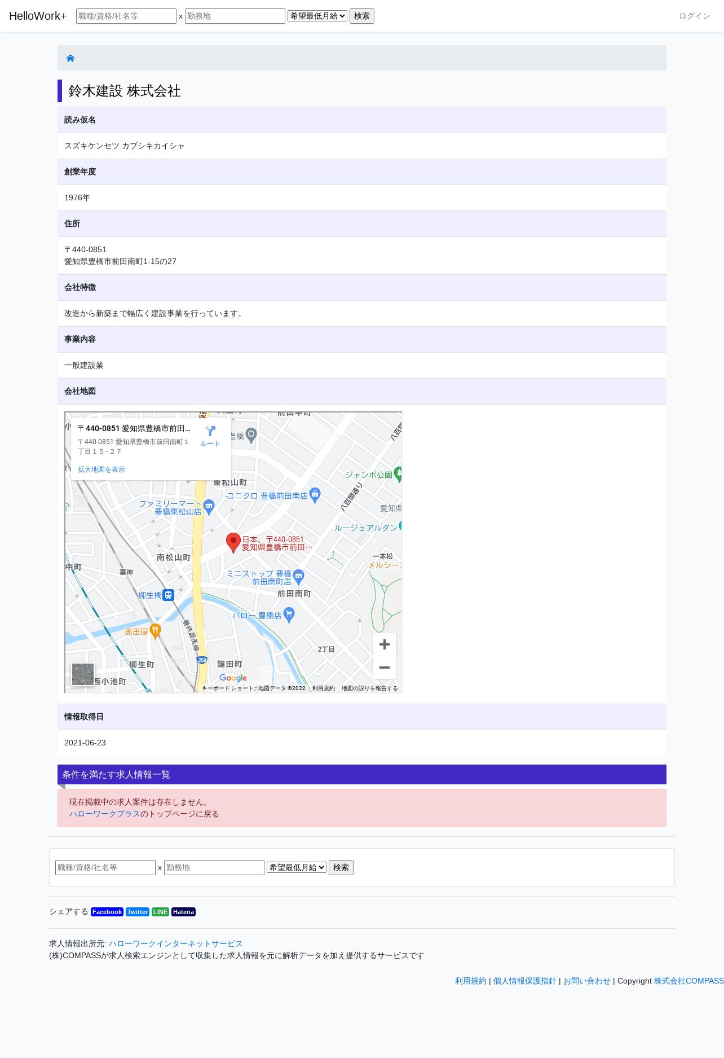Open the 個人情報保護指針 footer link
The image size is (724, 1058).
point(525,981)
